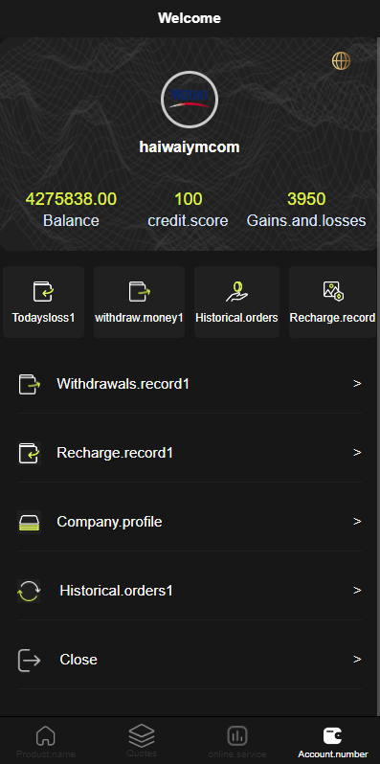Click the credit.score label
Viewport: 380px width, 764px height.
click(188, 221)
